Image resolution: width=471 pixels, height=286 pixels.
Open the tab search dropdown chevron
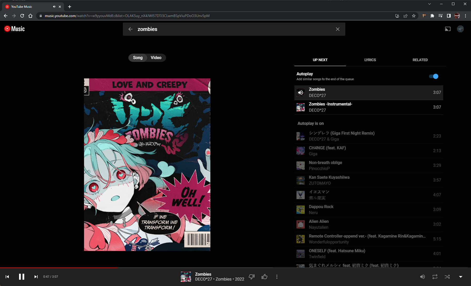pos(429,4)
